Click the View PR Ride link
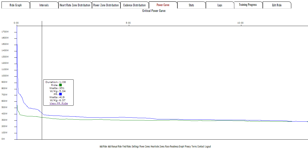Screen dimensions: 308x153 coord(59,103)
